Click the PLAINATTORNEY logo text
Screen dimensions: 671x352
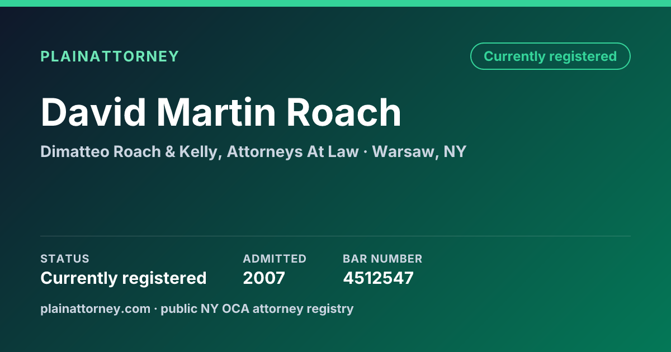(x=110, y=56)
